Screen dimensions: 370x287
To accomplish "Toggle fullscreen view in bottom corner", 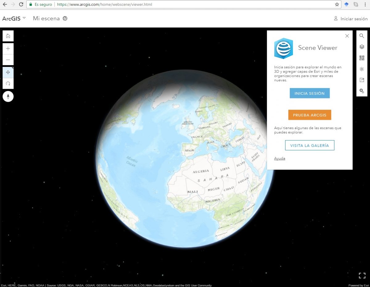I will click(362, 275).
